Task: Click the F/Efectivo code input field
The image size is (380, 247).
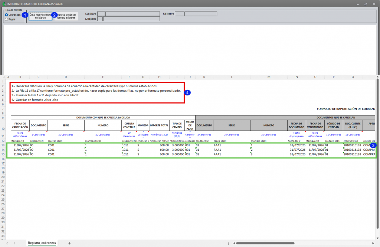Action: click(x=179, y=14)
